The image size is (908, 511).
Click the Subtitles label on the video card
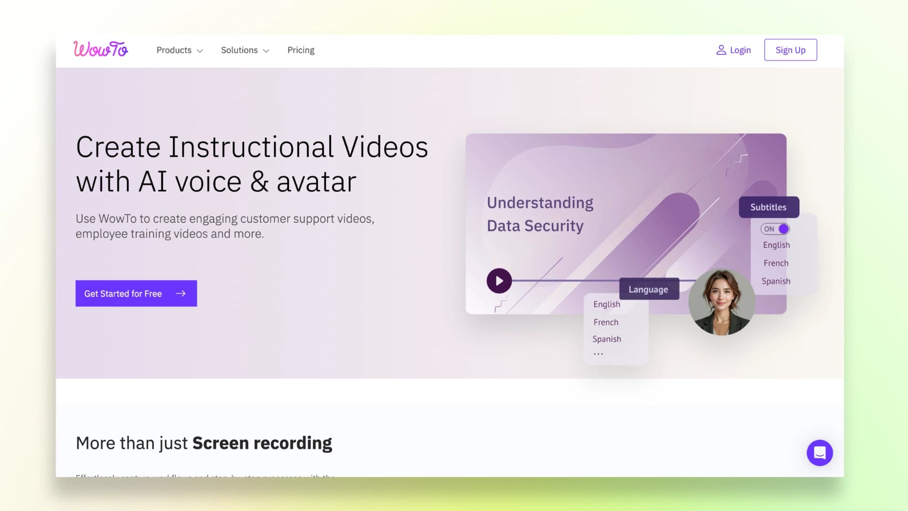[768, 207]
